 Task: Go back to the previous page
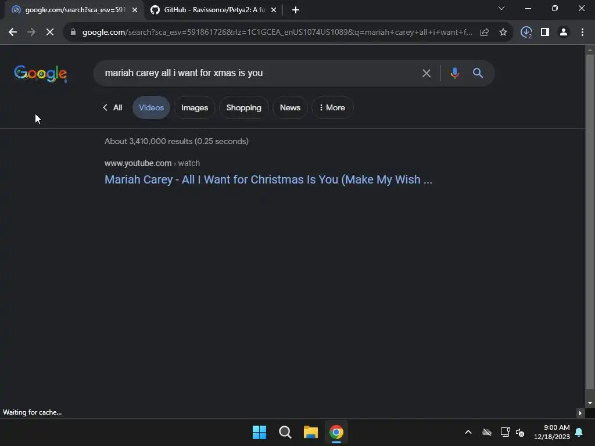click(x=13, y=33)
